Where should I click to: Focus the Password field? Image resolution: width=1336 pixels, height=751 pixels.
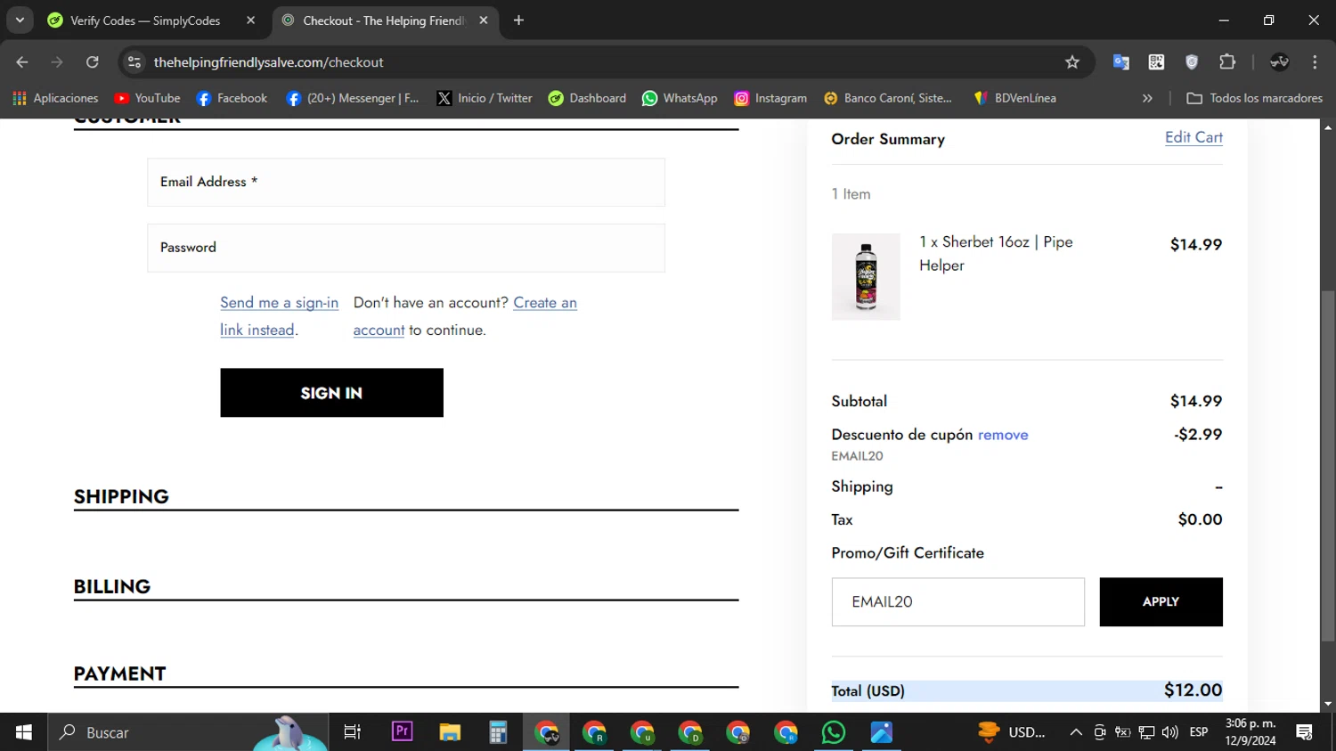pyautogui.click(x=406, y=248)
